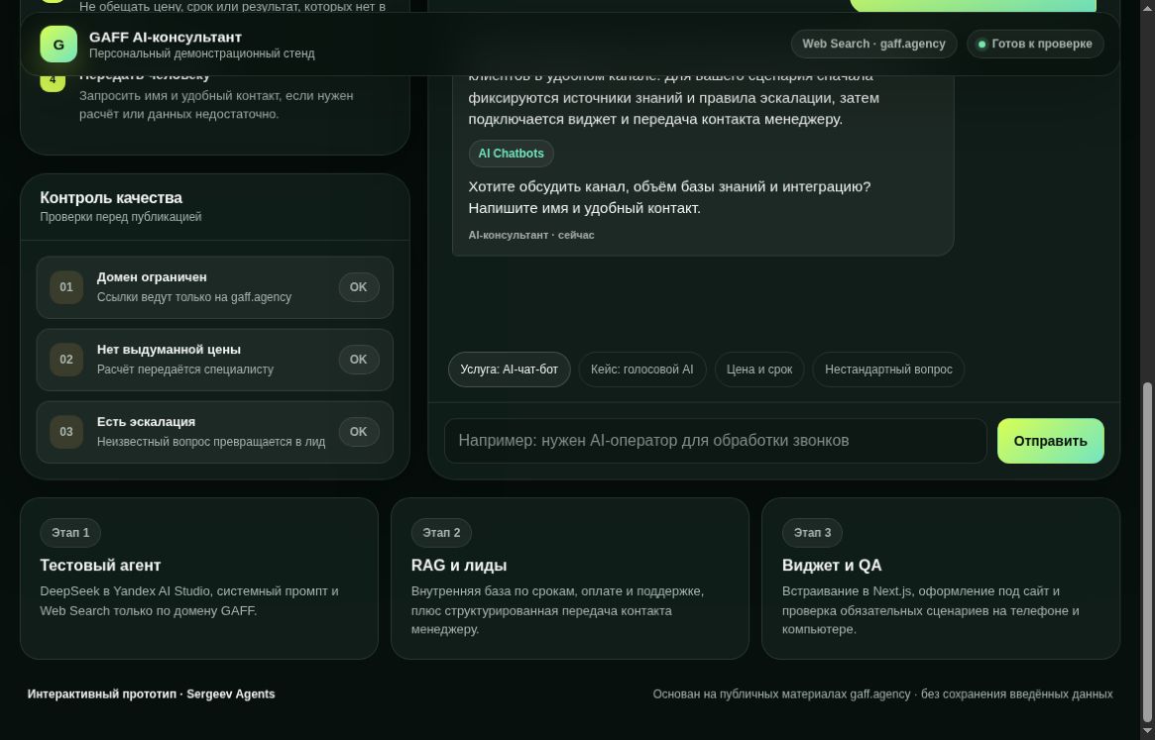Click the OK badge for Домен ограничен
Screen dimensions: 1155x740
click(x=359, y=287)
